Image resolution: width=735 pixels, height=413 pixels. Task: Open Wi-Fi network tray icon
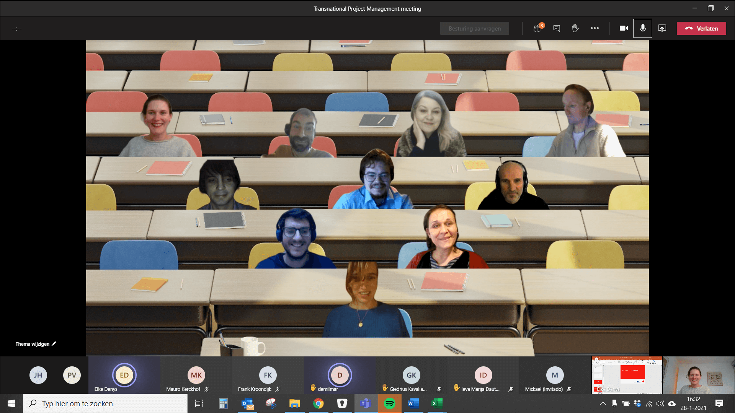point(649,403)
